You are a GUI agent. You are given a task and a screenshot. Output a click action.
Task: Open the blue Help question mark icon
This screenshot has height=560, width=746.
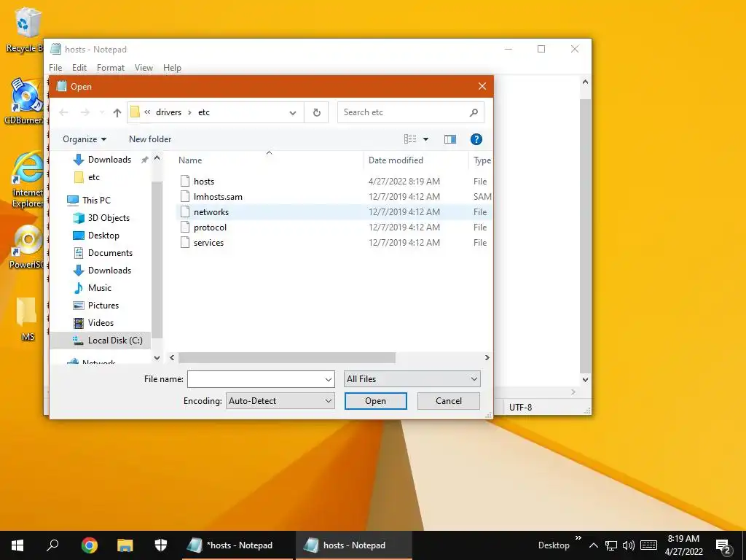point(476,139)
